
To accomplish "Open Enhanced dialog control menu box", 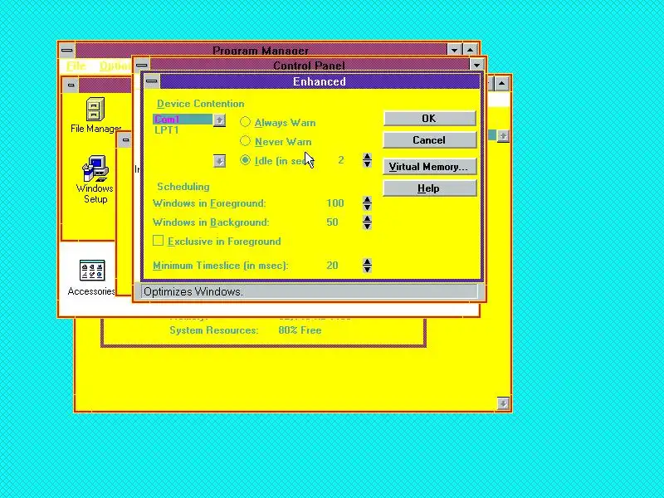I will coord(152,81).
